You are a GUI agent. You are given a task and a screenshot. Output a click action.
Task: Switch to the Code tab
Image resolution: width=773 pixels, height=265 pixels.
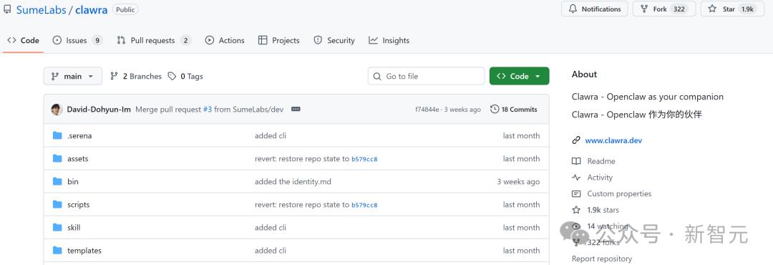(23, 40)
